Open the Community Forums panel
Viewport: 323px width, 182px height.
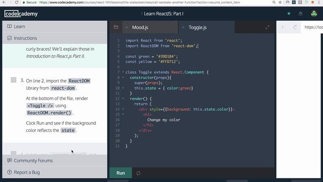(x=55, y=160)
